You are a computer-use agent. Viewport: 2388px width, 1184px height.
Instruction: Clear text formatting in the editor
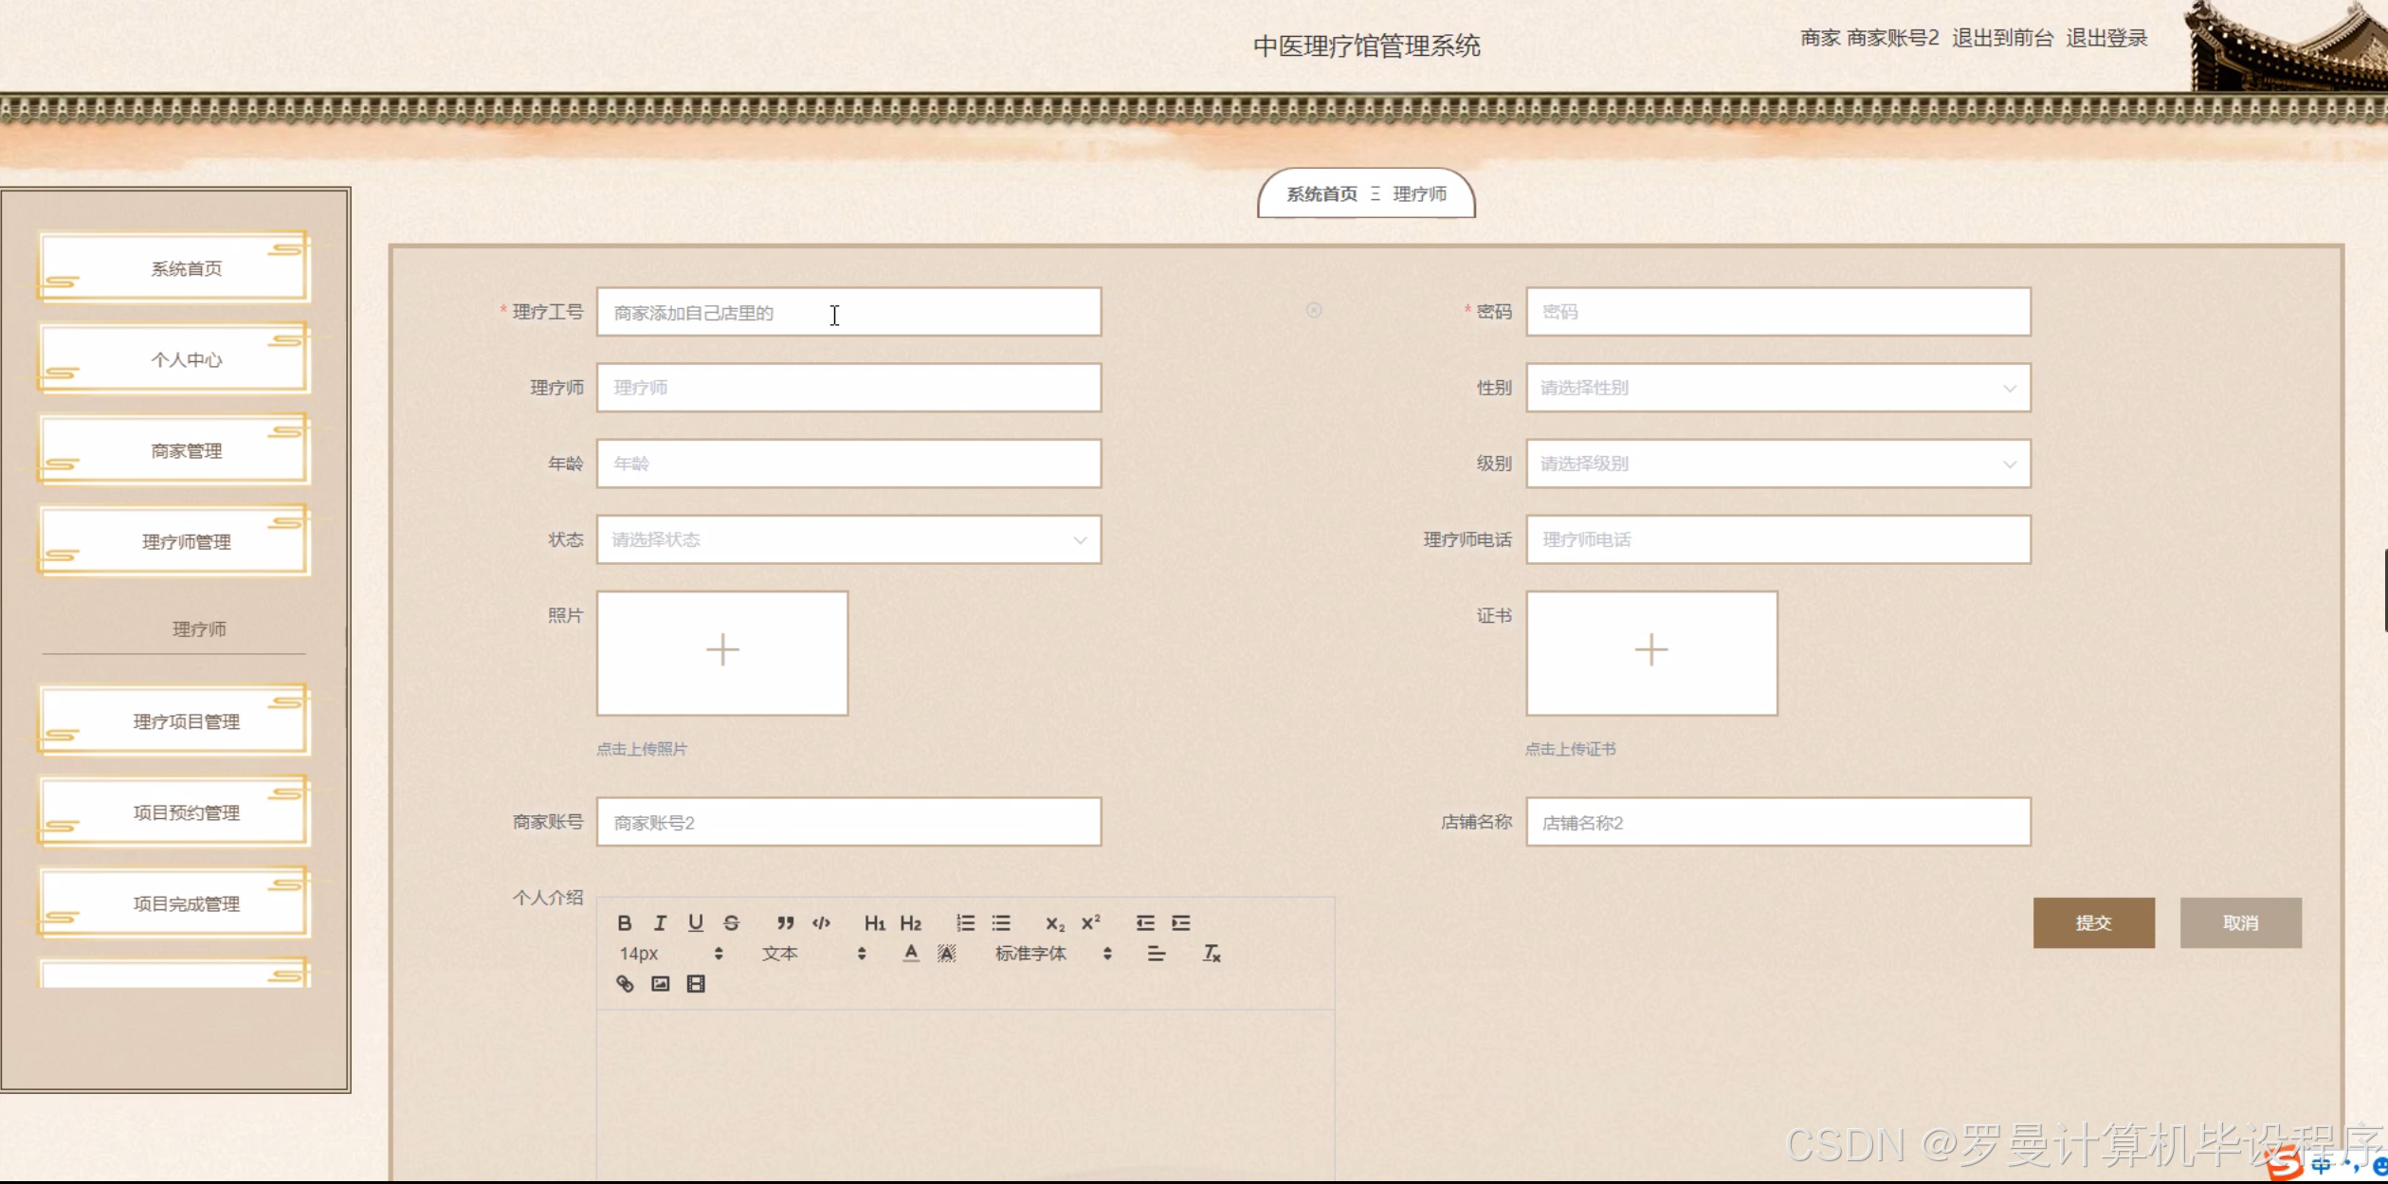1212,953
